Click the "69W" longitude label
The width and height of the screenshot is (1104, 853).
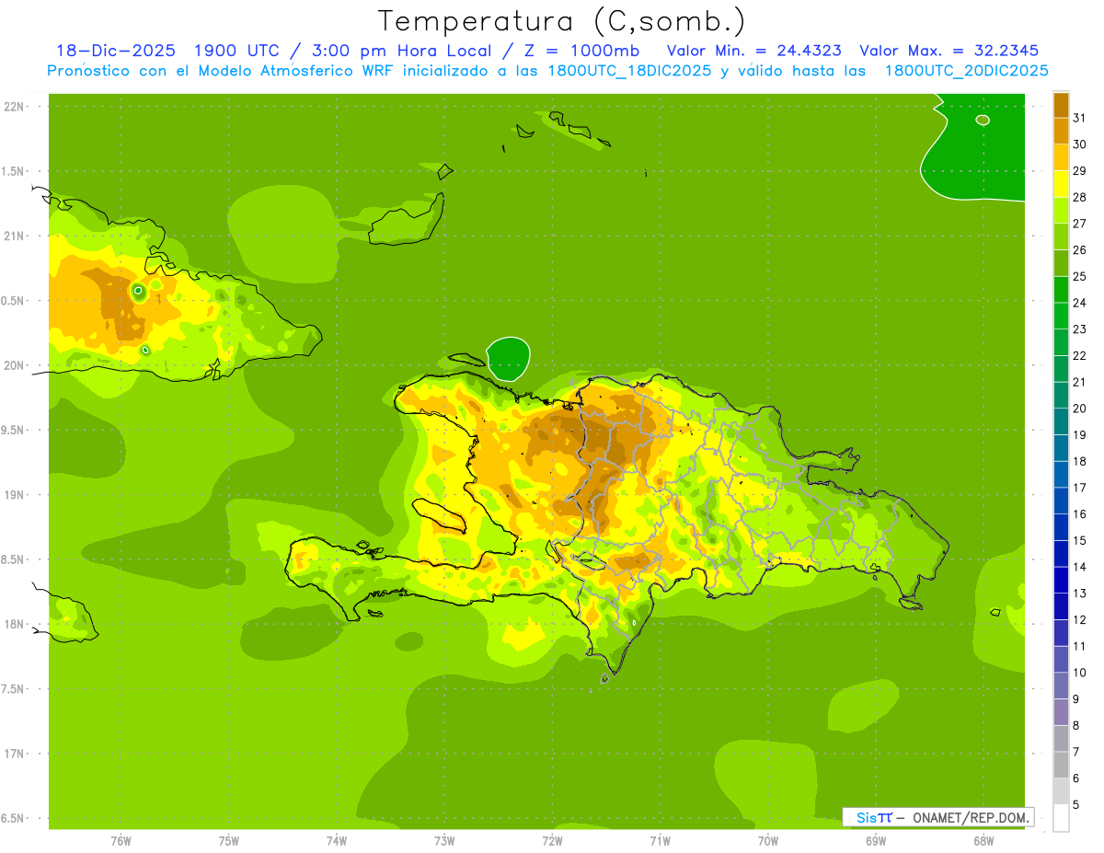[876, 840]
